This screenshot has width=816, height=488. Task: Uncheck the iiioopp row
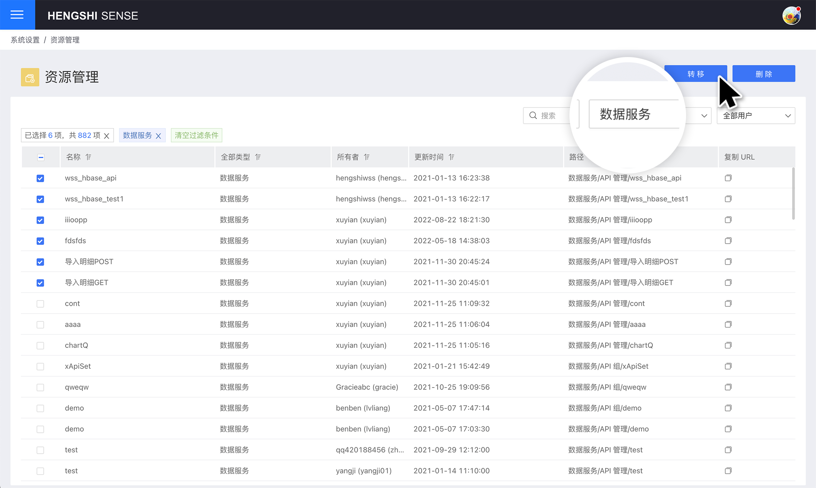(40, 220)
